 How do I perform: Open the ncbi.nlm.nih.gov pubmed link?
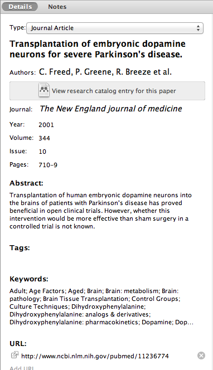click(x=95, y=356)
